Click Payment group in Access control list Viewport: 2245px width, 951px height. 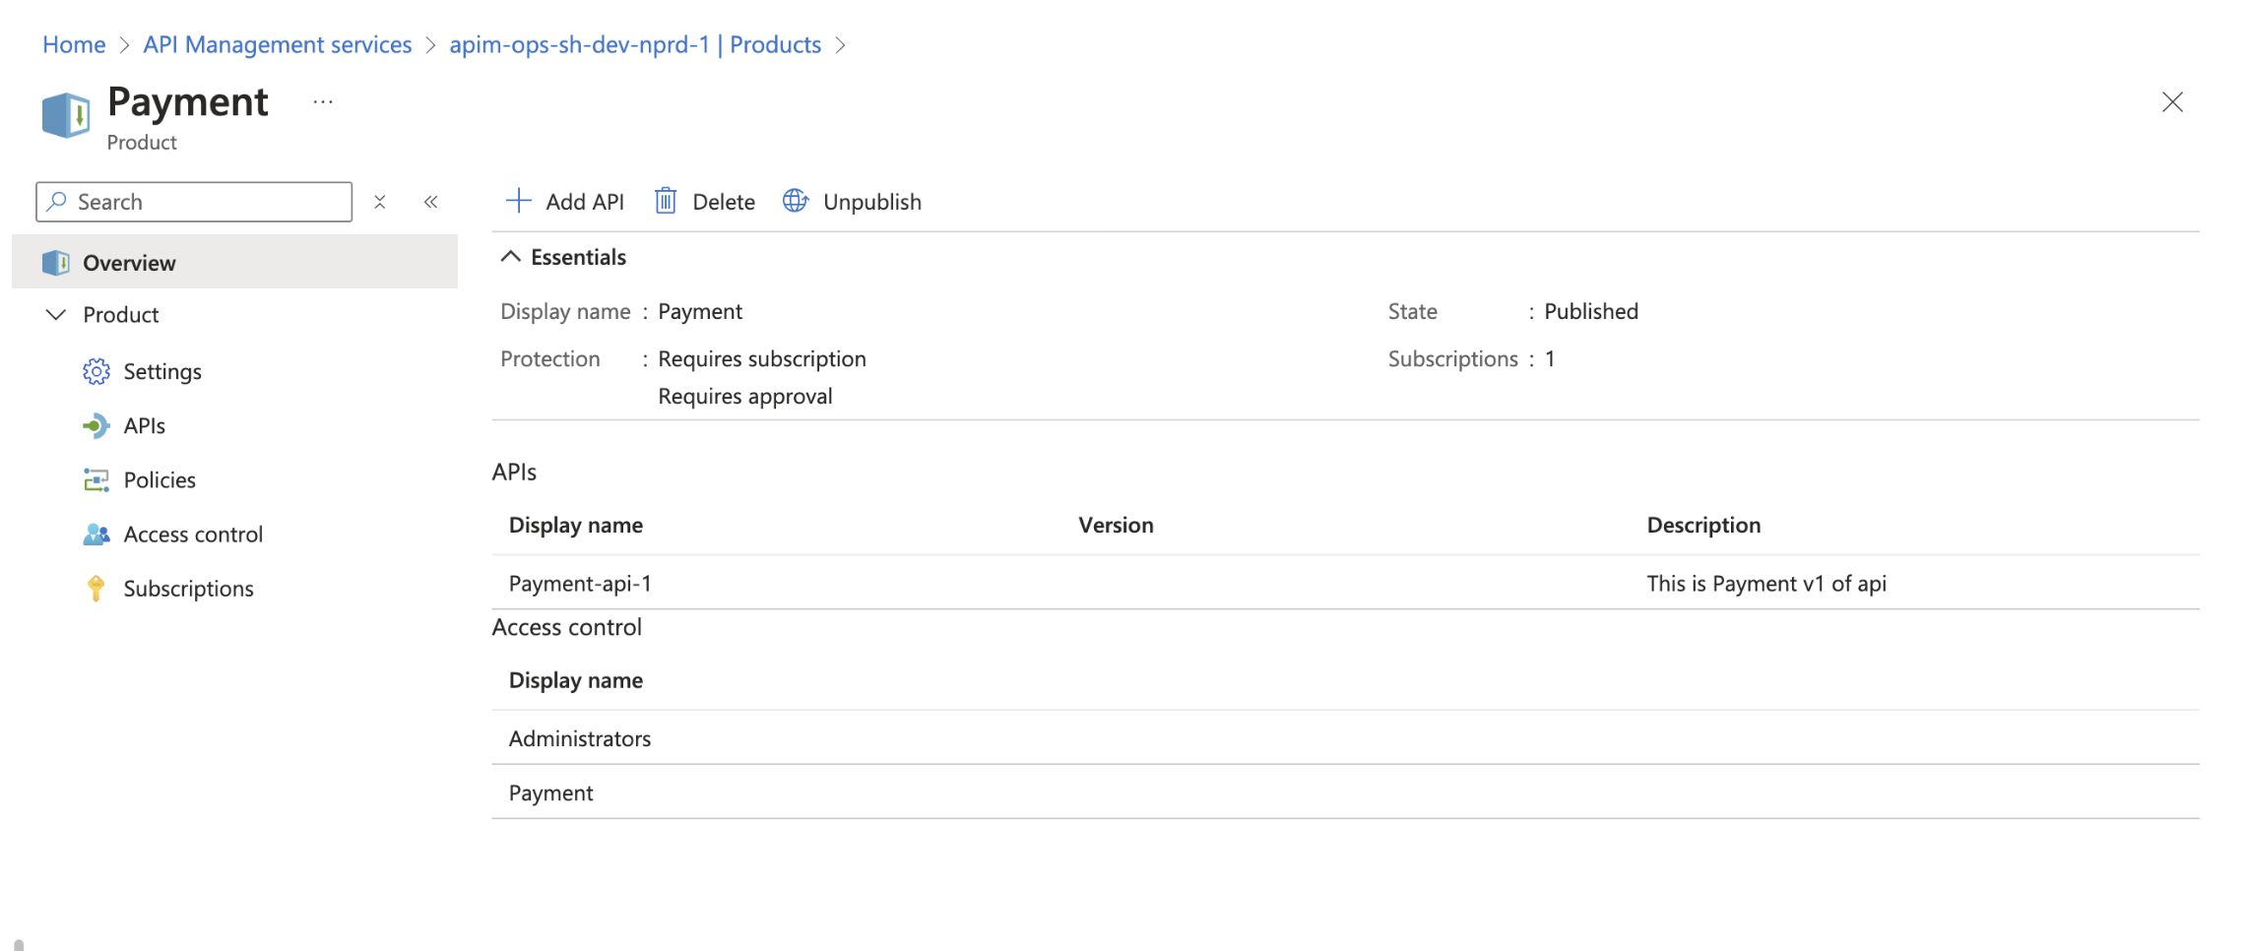[551, 792]
